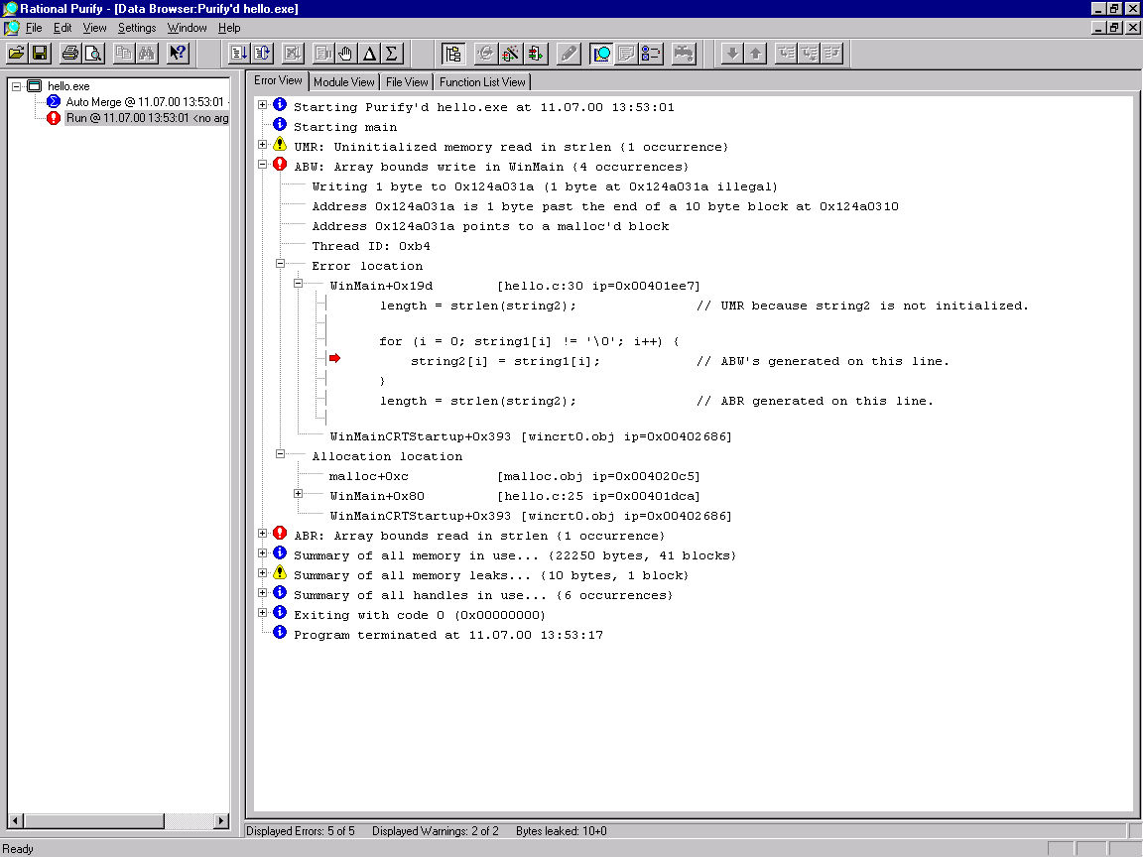Screen dimensions: 1143x857
Task: Click the down arrow next-item icon
Action: coord(732,54)
